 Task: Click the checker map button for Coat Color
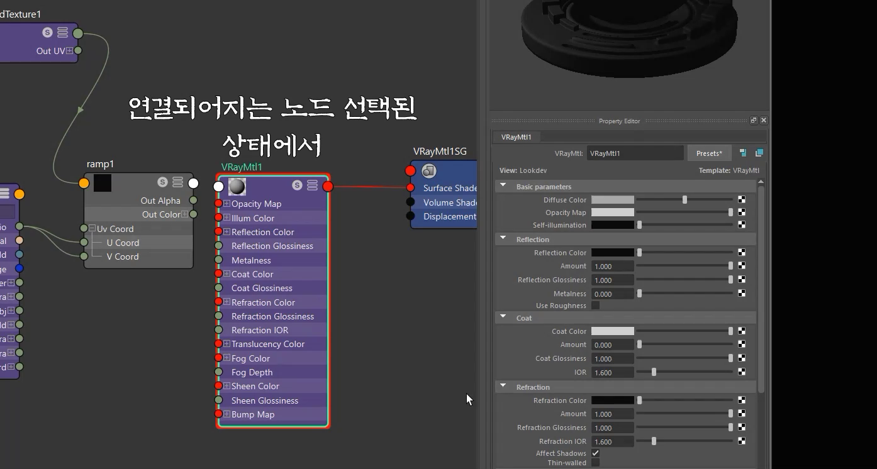pos(742,331)
